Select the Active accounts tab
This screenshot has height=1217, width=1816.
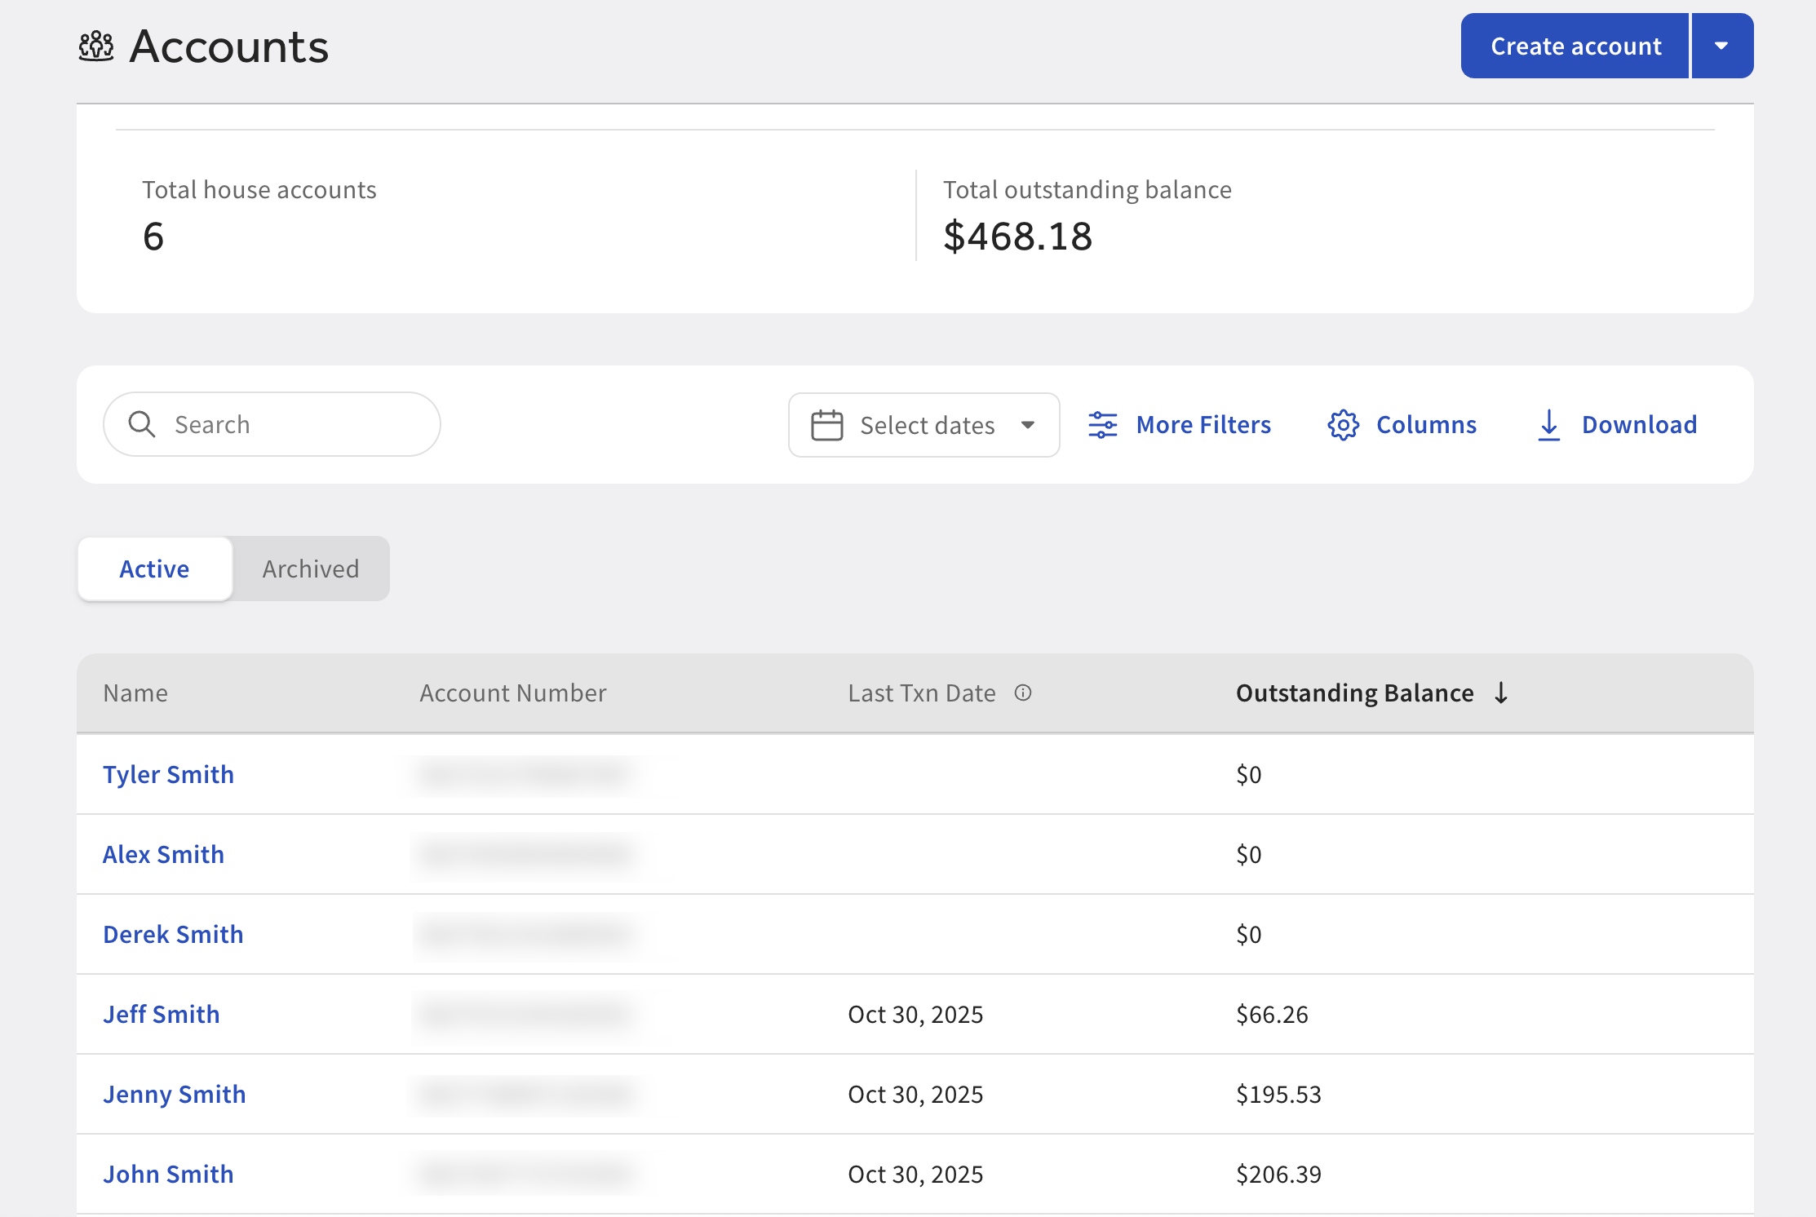point(154,569)
